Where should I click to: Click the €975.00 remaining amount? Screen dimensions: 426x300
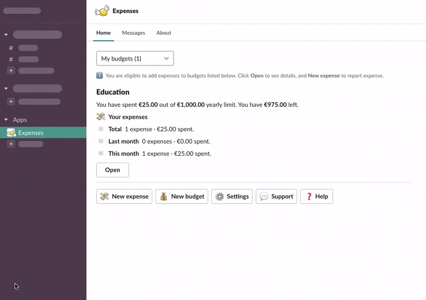coord(275,105)
